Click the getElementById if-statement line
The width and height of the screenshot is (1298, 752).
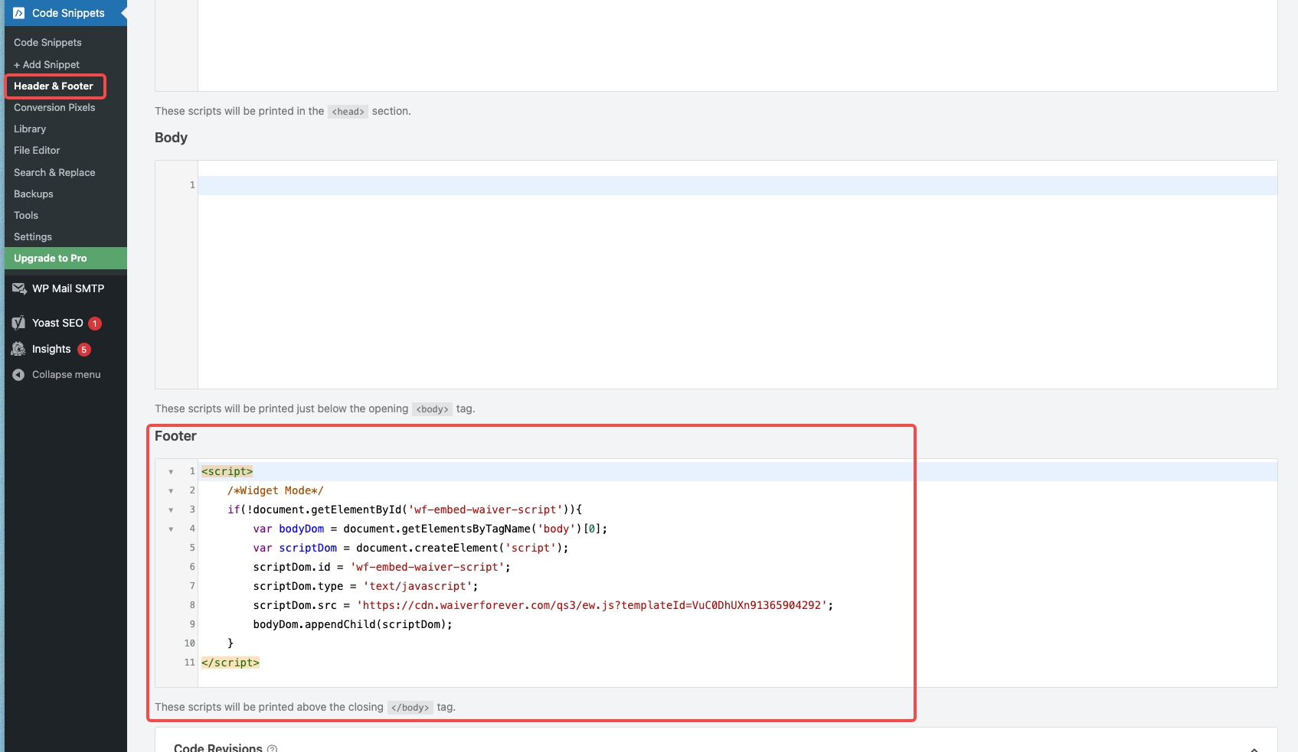(x=404, y=510)
